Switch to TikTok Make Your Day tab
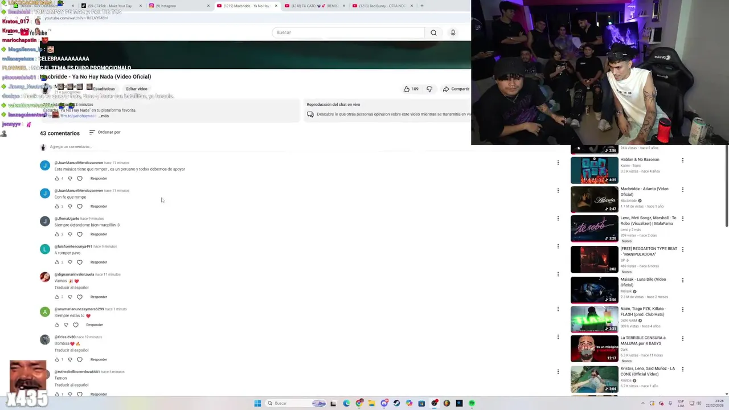This screenshot has height=410, width=729. (x=111, y=6)
